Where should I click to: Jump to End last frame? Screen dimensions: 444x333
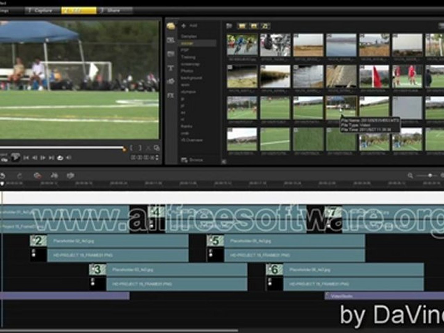pos(51,158)
